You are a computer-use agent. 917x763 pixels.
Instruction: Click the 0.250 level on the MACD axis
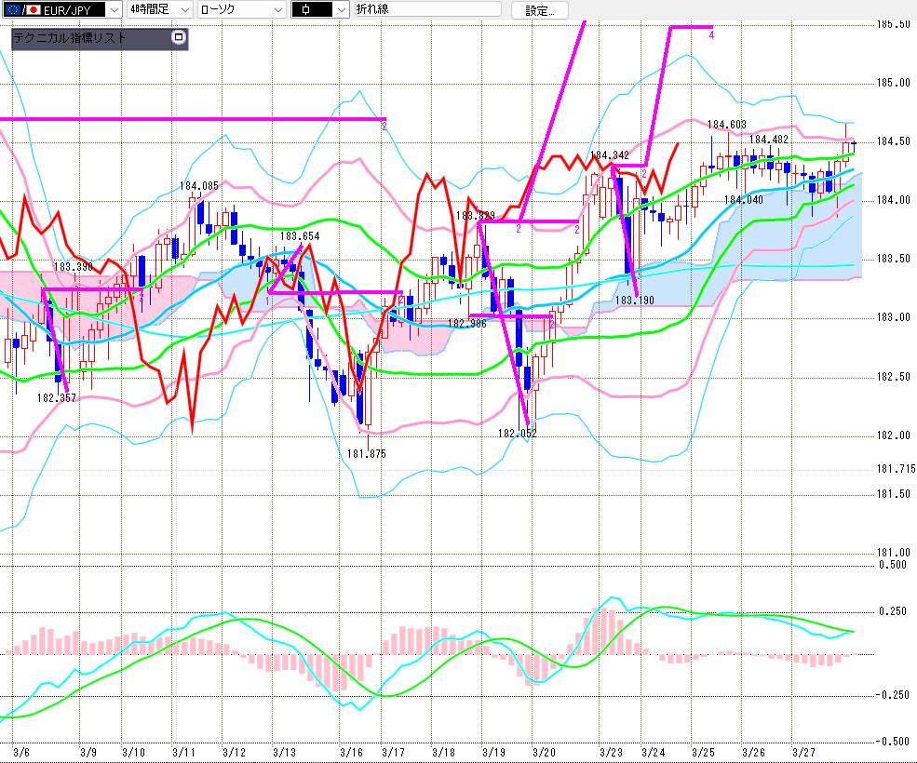click(894, 610)
